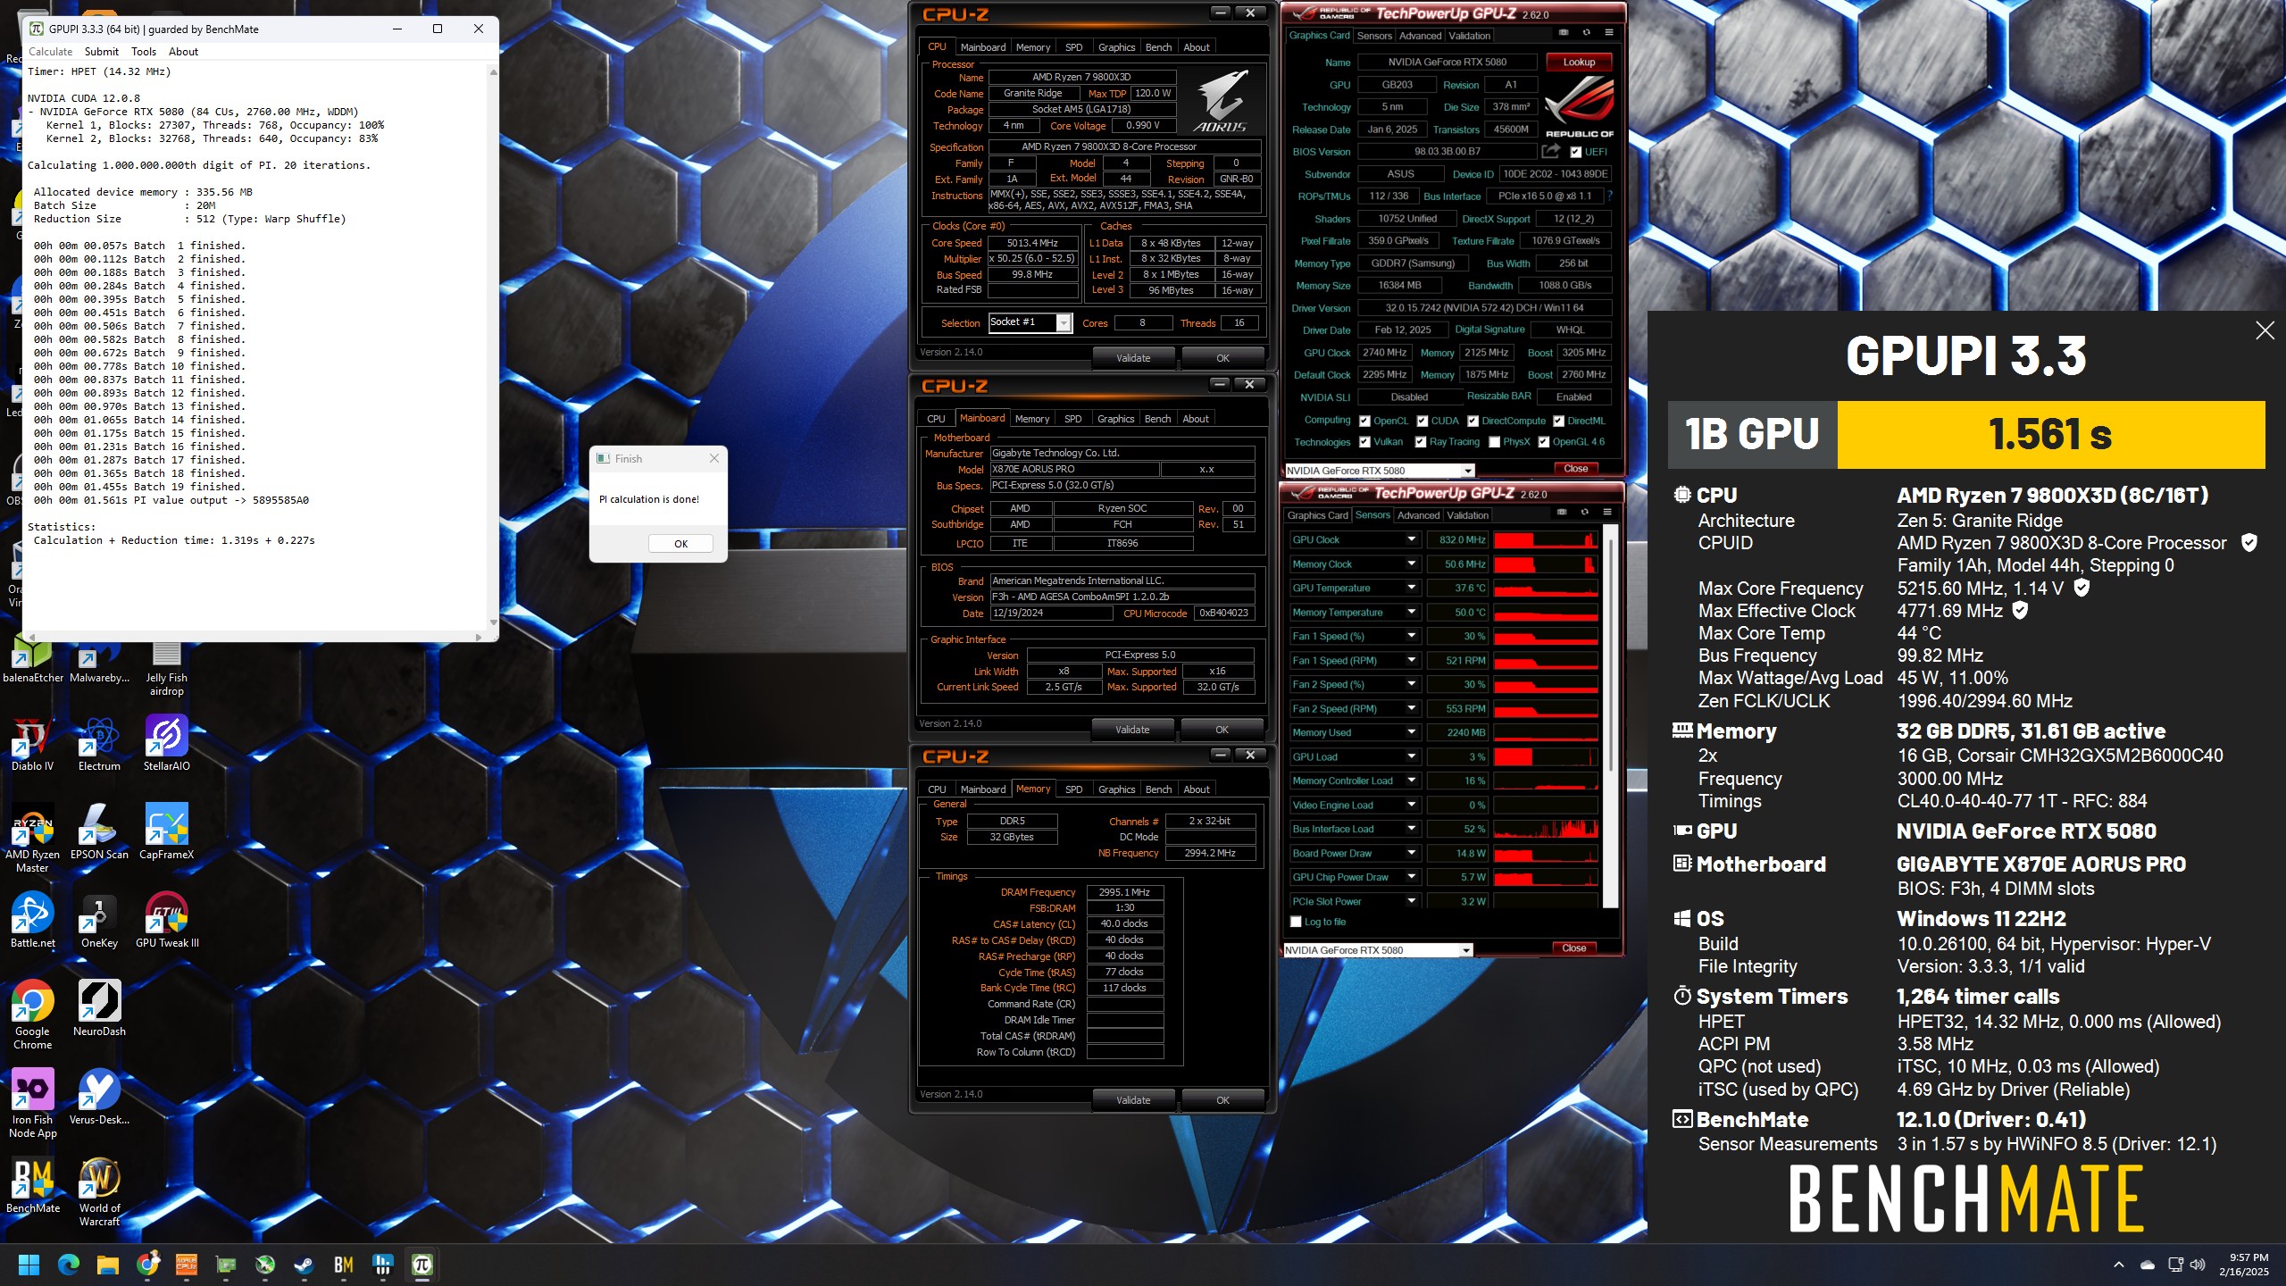The image size is (2286, 1286).
Task: Switch to Bench tab in top CPU-Z window
Action: [1158, 47]
